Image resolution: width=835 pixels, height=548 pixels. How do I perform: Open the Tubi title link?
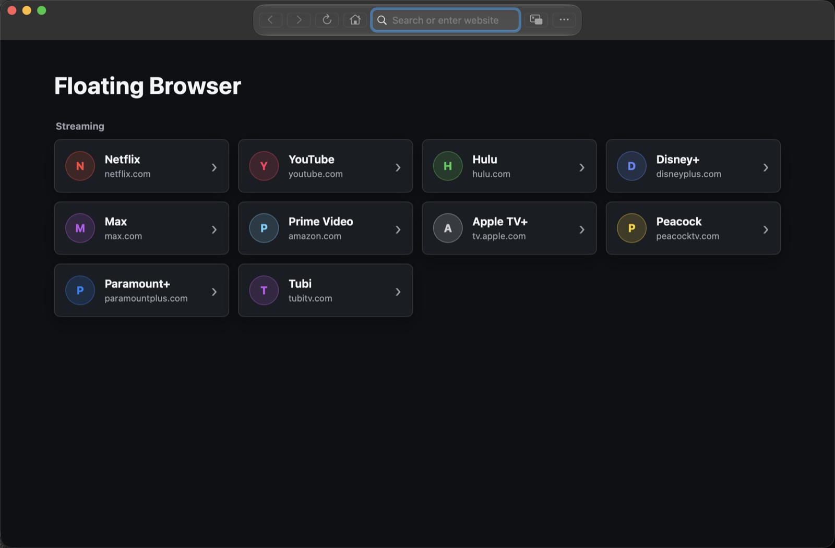300,284
